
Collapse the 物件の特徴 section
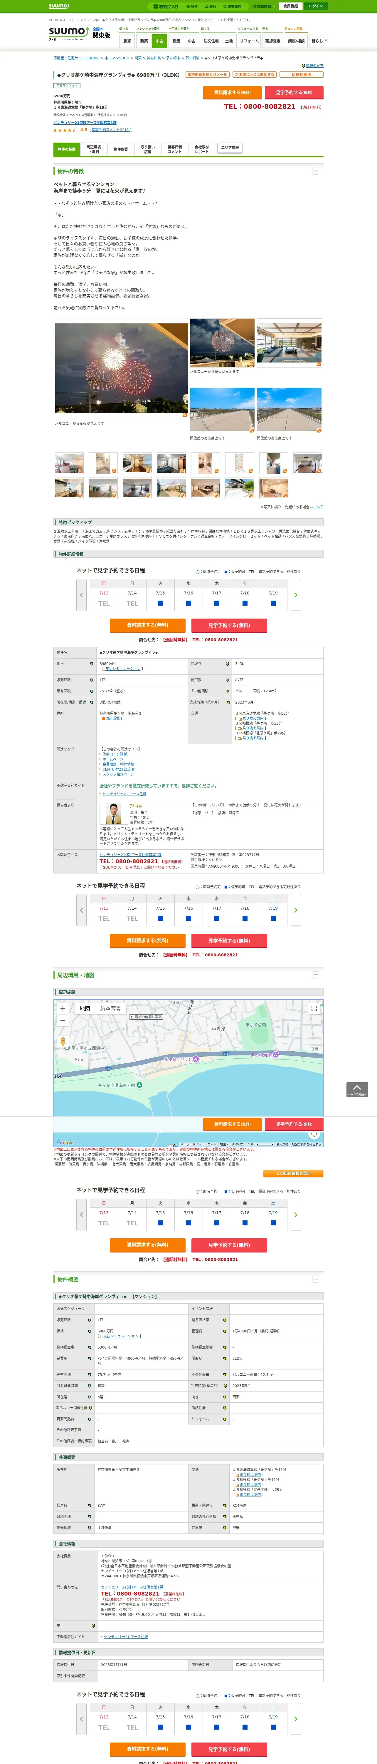(315, 171)
